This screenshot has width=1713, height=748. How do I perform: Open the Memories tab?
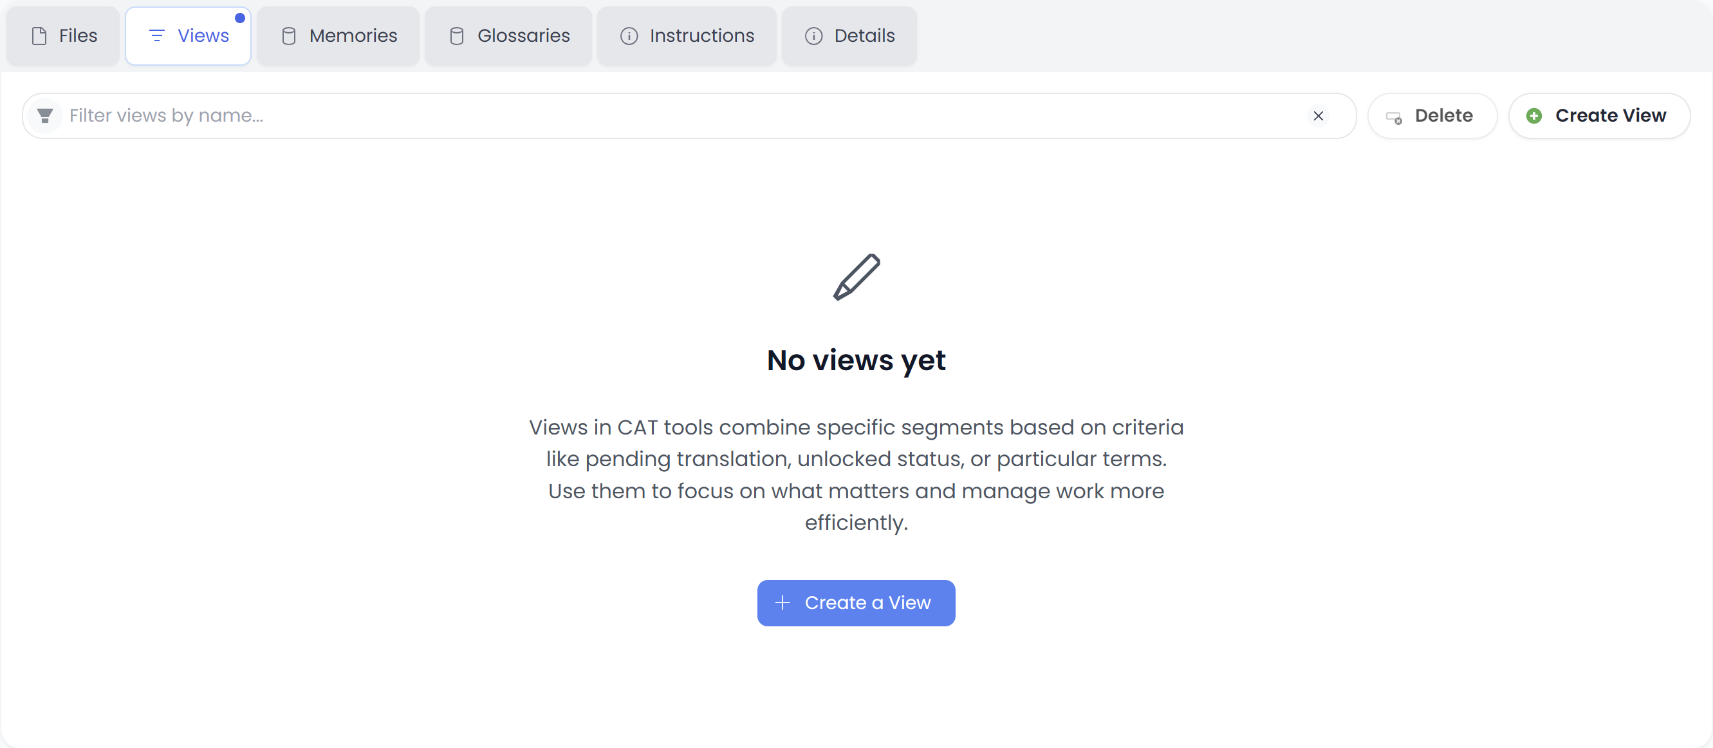(338, 36)
